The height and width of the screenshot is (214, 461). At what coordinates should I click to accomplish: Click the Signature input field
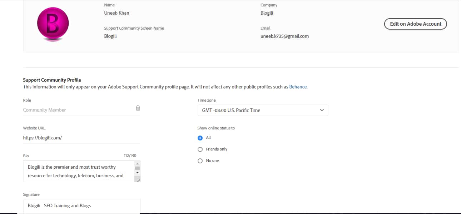click(x=81, y=205)
